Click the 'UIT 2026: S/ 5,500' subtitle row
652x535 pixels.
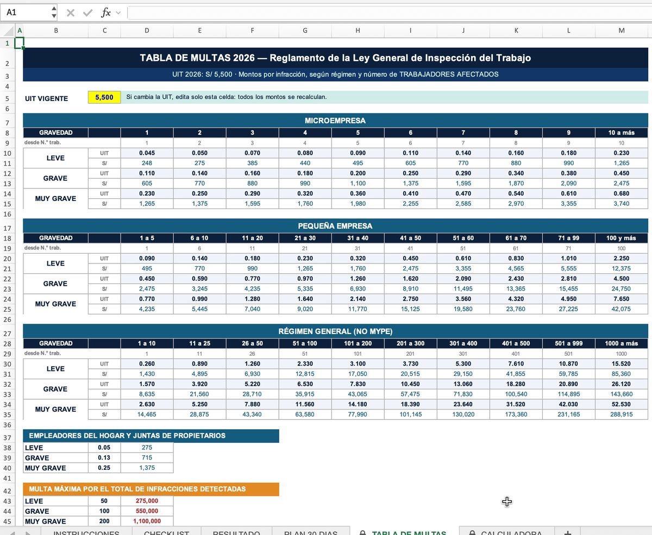click(335, 74)
